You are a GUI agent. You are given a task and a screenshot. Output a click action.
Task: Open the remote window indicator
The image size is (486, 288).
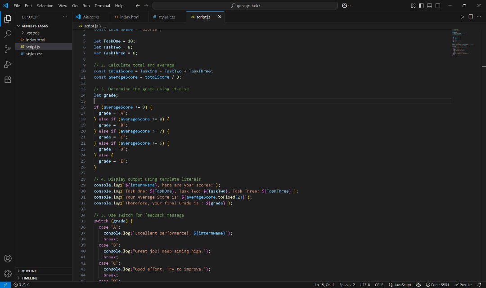click(5, 284)
